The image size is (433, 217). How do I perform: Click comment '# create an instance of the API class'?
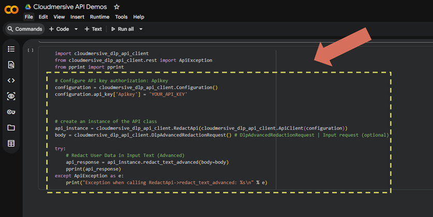(106, 121)
